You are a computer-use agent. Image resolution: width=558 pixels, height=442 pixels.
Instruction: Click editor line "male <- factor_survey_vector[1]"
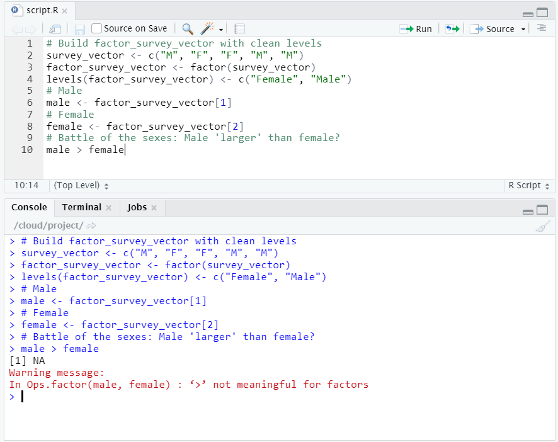[139, 103]
